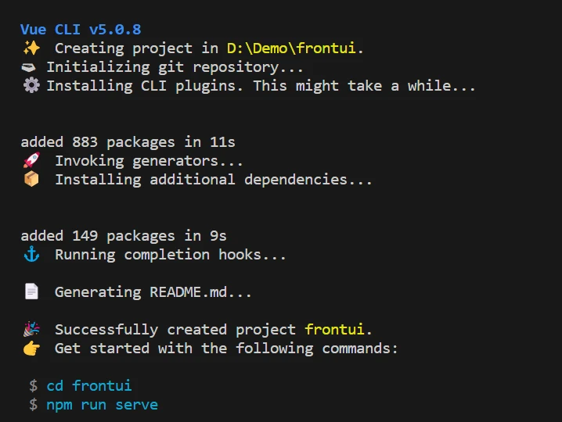Click the sparkles emoji before Creating project
Image resolution: width=562 pixels, height=422 pixels.
click(31, 48)
